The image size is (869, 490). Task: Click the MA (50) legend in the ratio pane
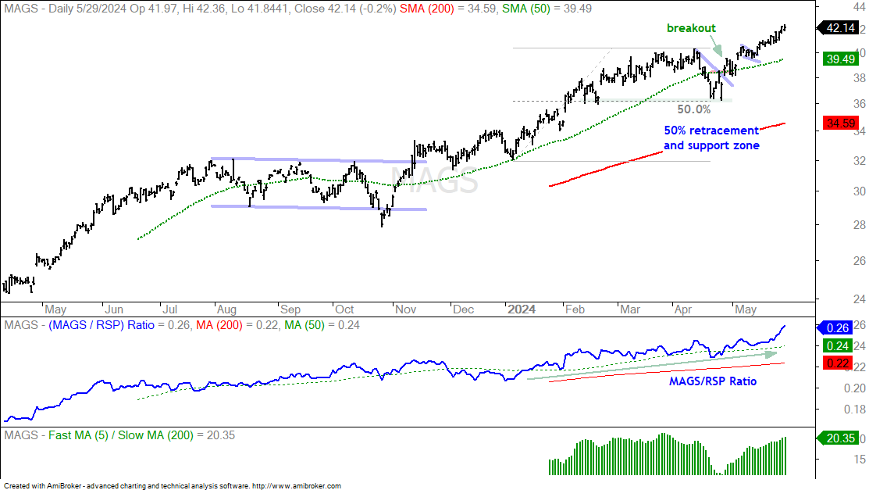(305, 325)
